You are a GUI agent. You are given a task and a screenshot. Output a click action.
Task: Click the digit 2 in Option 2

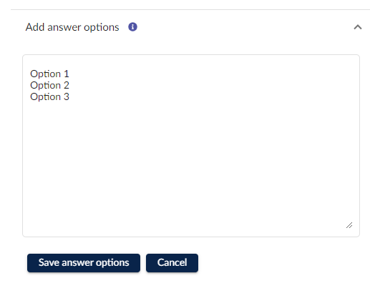click(x=67, y=85)
